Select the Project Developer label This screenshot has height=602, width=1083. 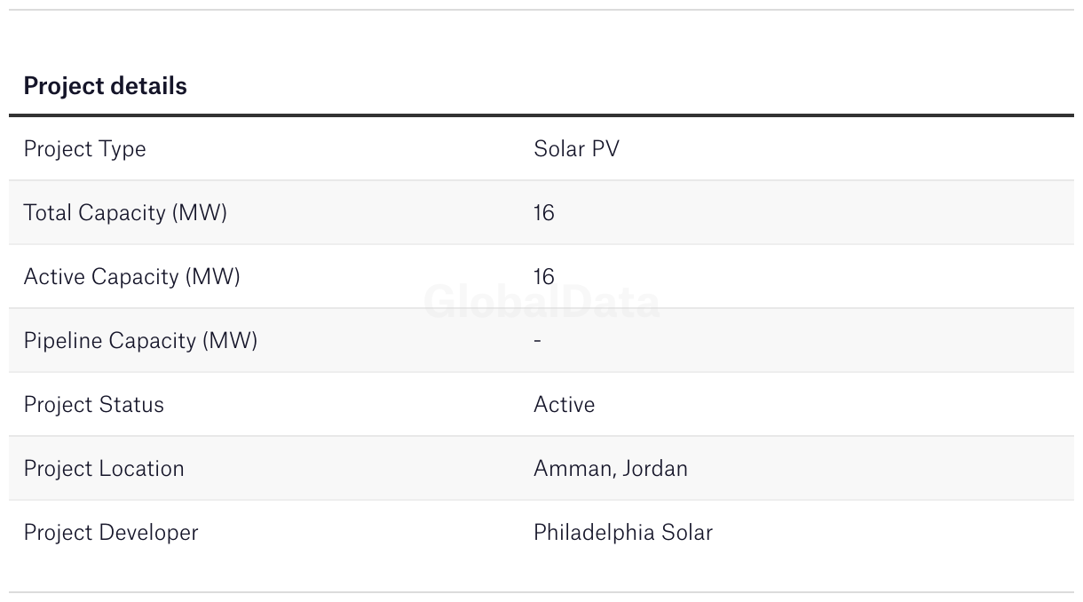(x=111, y=533)
